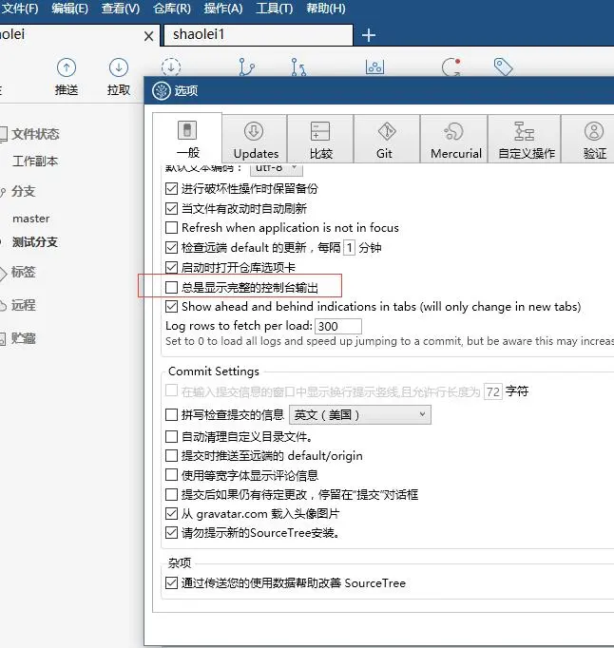The image size is (614, 648).
Task: Click the 比较 diff icon
Action: click(320, 131)
